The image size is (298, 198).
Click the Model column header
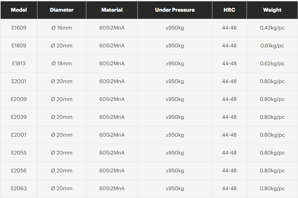pyautogui.click(x=19, y=10)
